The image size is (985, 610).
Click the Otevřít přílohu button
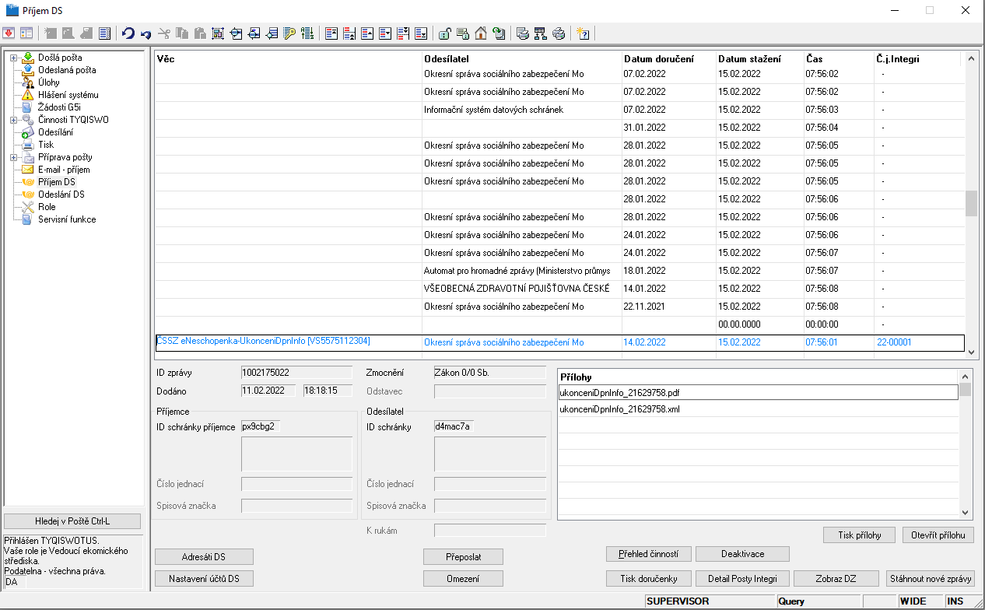938,535
